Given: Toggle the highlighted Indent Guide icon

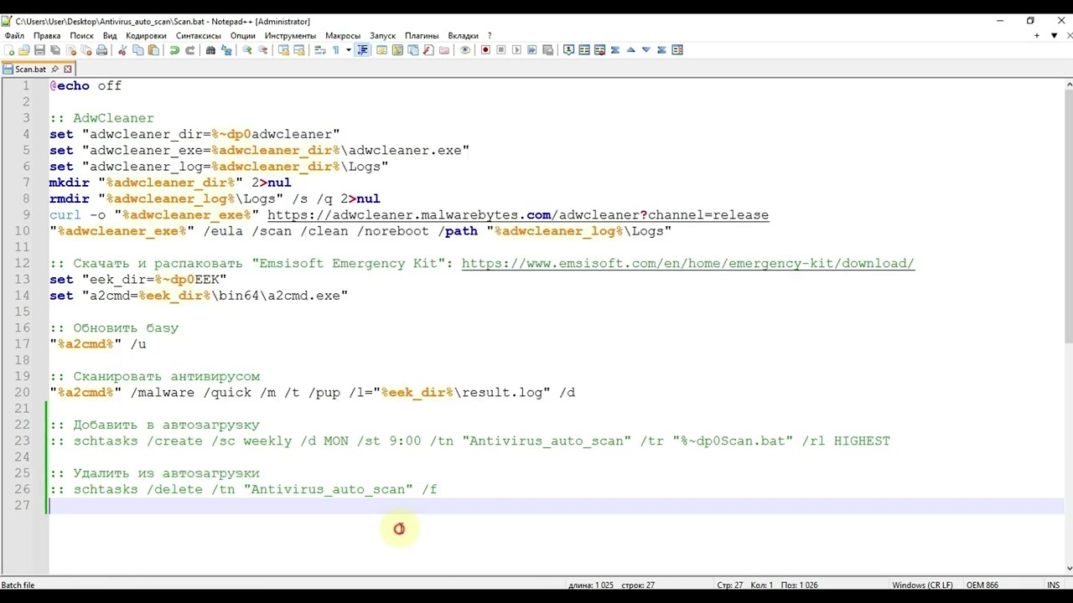Looking at the screenshot, I should (x=363, y=50).
